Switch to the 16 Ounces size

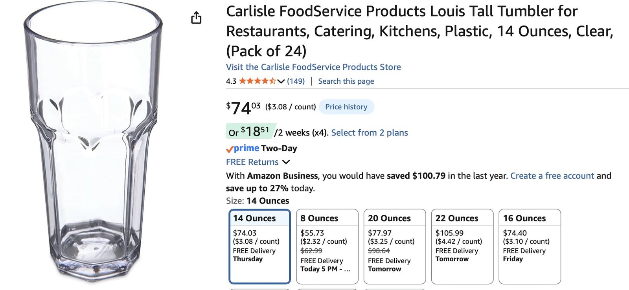530,246
